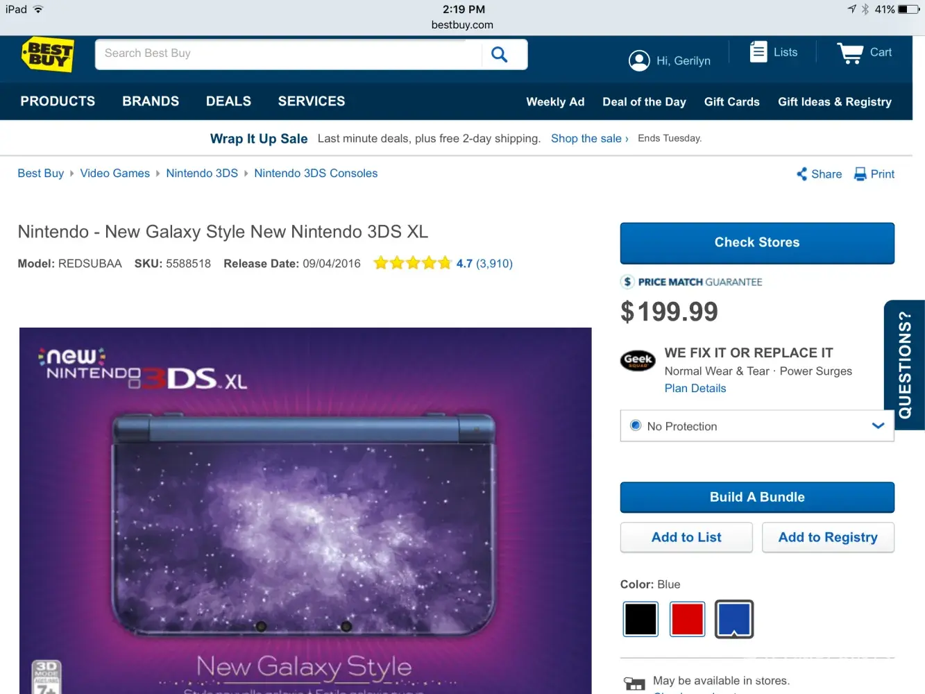
Task: Expand the protection plan dropdown arrow
Action: tap(878, 425)
